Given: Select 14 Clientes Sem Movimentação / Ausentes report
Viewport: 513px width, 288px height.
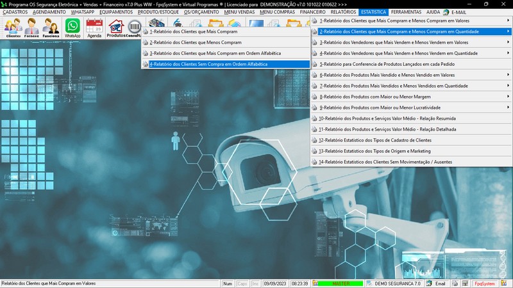Looking at the screenshot, I should tap(385, 162).
